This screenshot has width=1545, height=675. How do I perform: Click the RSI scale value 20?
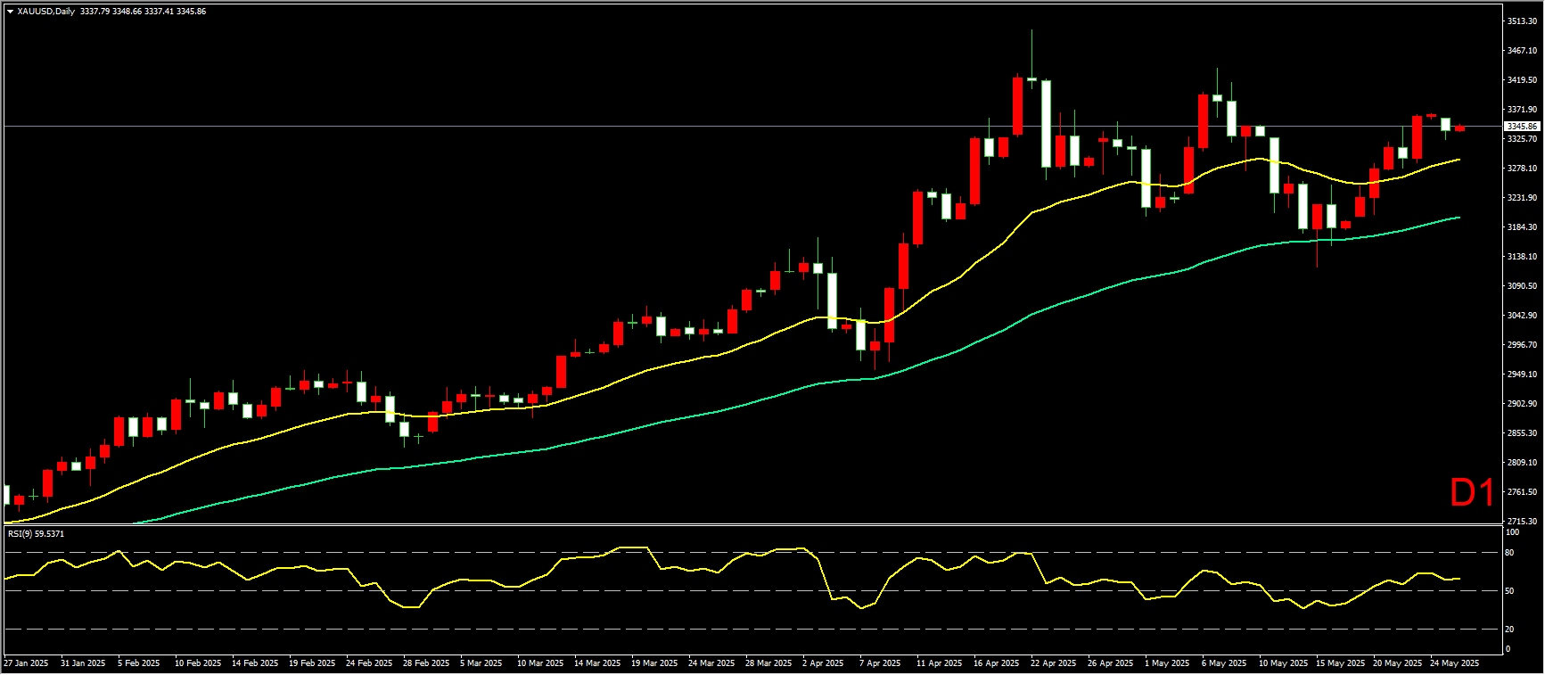click(x=1509, y=630)
